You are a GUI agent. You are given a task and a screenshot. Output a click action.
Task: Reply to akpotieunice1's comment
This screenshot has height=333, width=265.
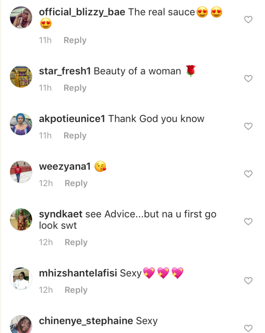[75, 136]
